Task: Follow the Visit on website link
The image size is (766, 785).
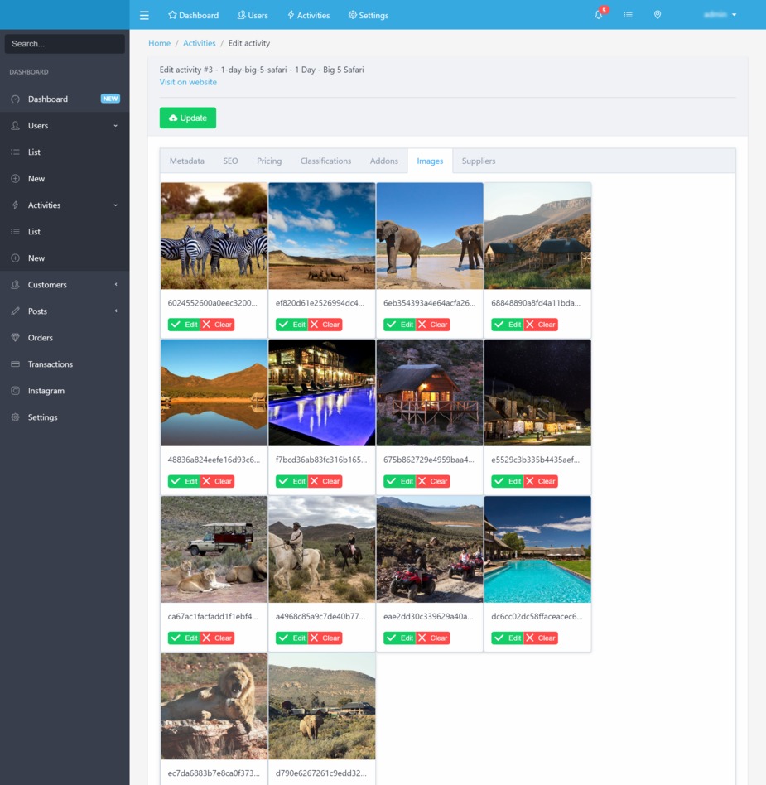Action: (188, 82)
